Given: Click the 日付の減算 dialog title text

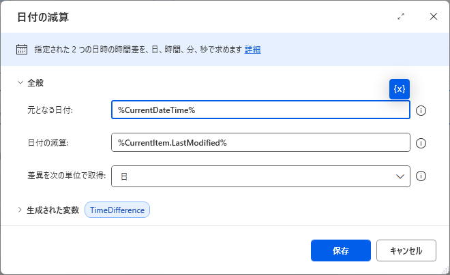Looking at the screenshot, I should 43,17.
